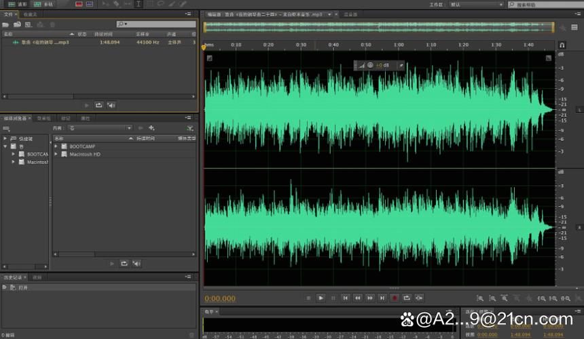The height and width of the screenshot is (339, 584).
Task: Select the Paintbrush Selection tool
Action: pos(172,3)
